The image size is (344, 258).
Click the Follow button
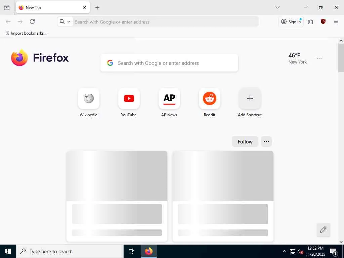(x=245, y=142)
